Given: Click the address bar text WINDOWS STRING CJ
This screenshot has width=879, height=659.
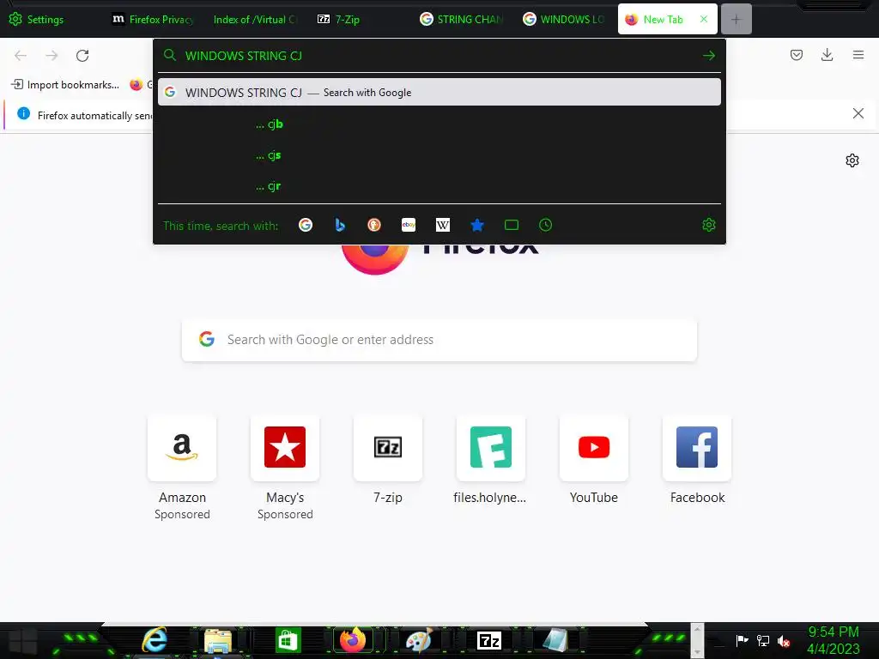Looking at the screenshot, I should [x=243, y=56].
